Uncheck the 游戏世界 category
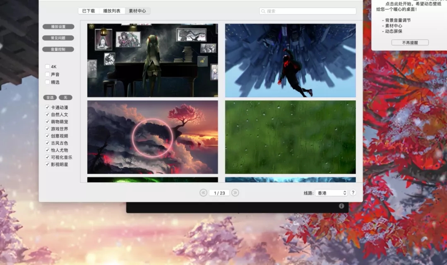Image resolution: width=447 pixels, height=265 pixels. [47, 129]
